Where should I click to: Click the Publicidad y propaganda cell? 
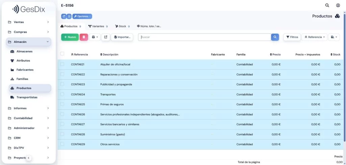click(x=116, y=84)
